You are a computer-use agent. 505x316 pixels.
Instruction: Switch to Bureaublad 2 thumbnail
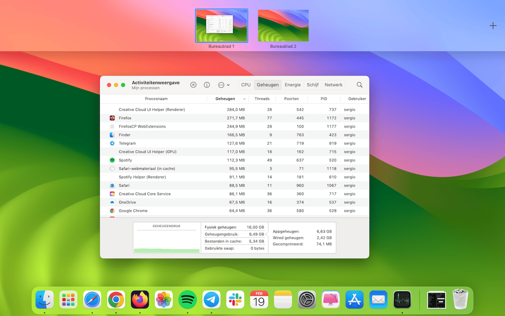coord(283,26)
